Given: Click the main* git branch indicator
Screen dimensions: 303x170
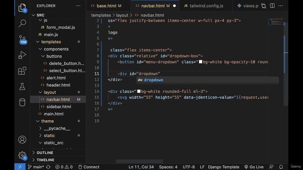Looking at the screenshot, I should [36, 167].
